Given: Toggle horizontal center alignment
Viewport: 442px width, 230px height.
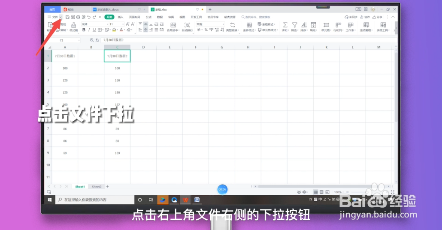Looking at the screenshot, I should [x=145, y=30].
